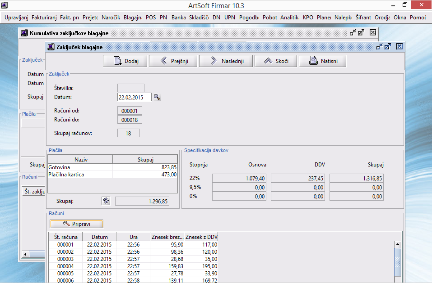Go to next record with Naslednji
432x283 pixels.
[x=225, y=61]
